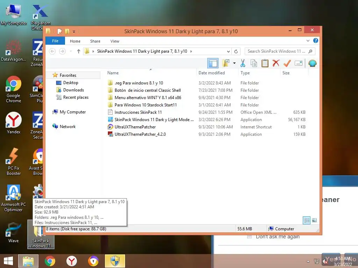The height and width of the screenshot is (268, 358).
Task: Click the Start button on taskbar
Action: (x=8, y=261)
